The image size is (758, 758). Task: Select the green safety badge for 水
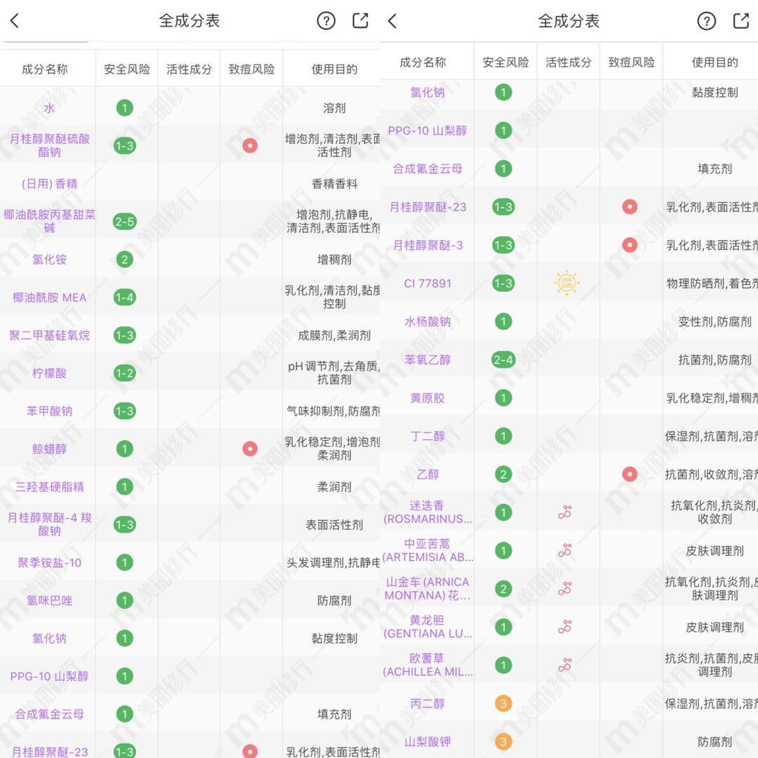tap(125, 108)
